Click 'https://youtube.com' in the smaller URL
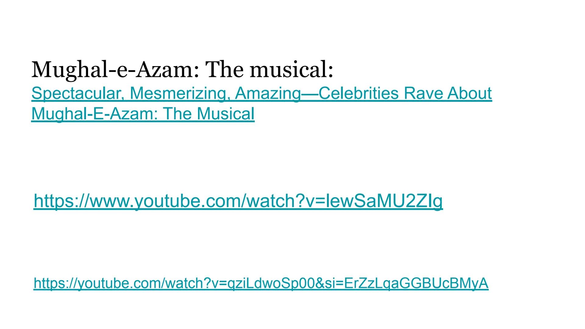This screenshot has height=329, width=585. (x=98, y=283)
